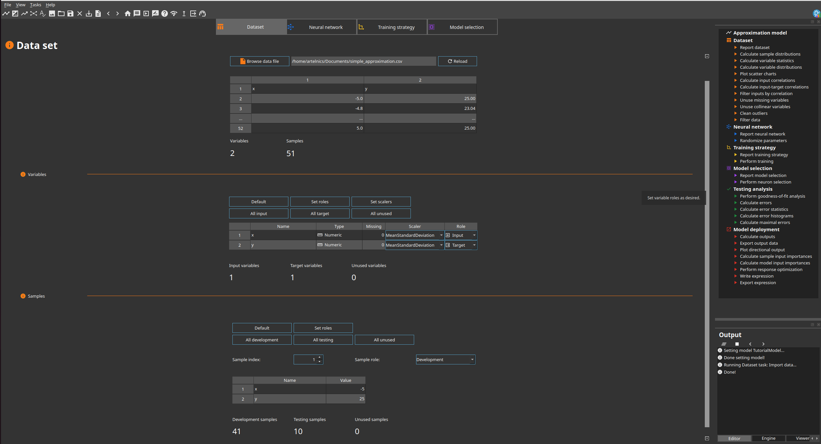The width and height of the screenshot is (821, 444).
Task: Open the Role dropdown showing Target
Action: coord(461,245)
